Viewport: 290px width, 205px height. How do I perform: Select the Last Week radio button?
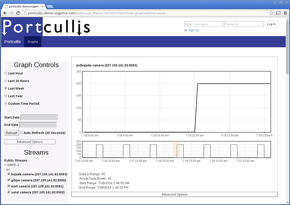5,88
